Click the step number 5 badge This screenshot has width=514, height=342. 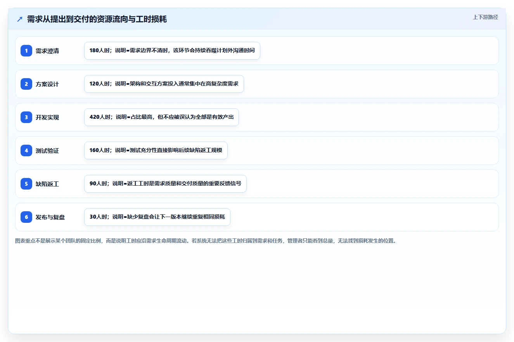coord(26,184)
